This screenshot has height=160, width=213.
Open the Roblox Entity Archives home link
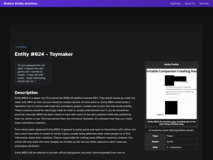[21, 4]
